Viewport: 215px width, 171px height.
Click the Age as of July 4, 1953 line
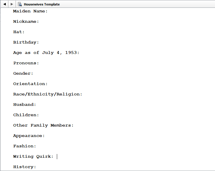coord(46,53)
